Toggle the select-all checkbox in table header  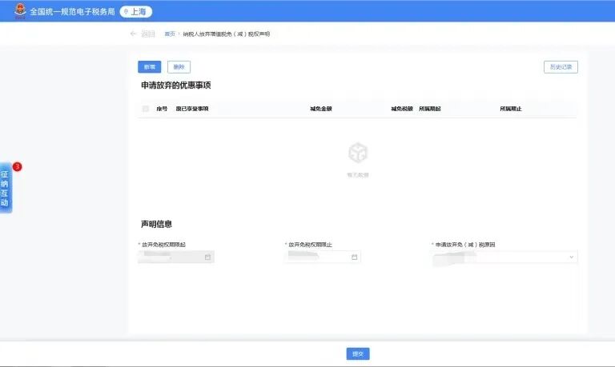[146, 109]
